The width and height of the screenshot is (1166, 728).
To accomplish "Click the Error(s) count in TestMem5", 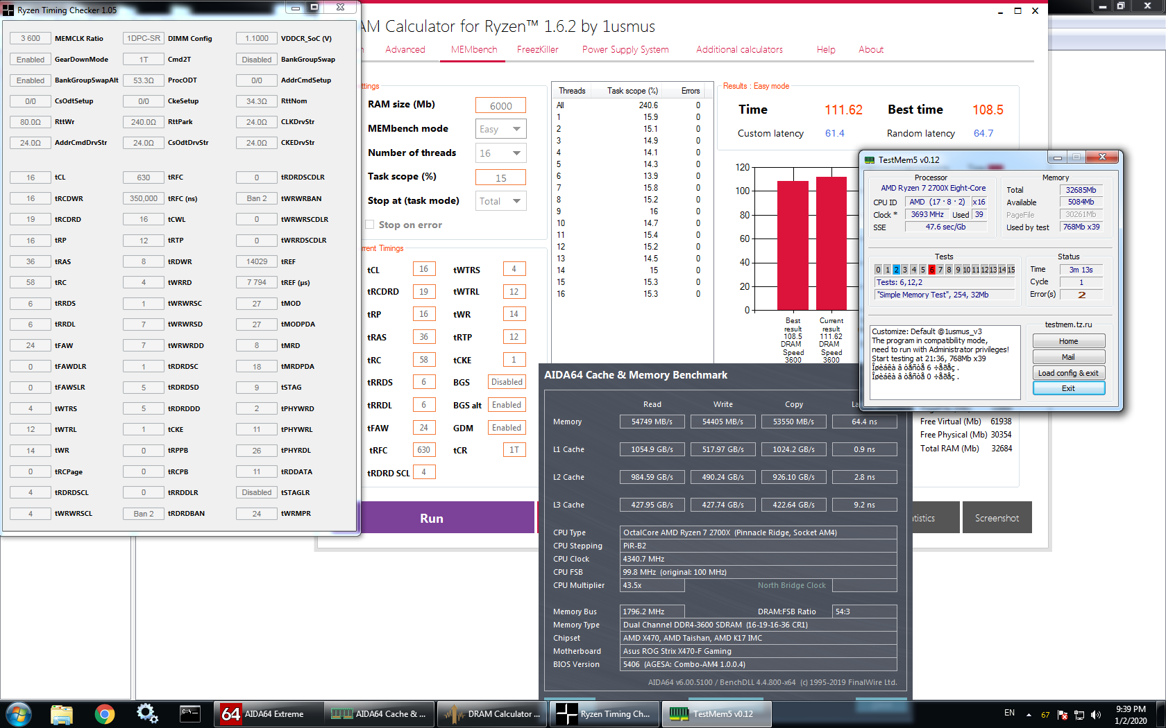I will pyautogui.click(x=1081, y=295).
